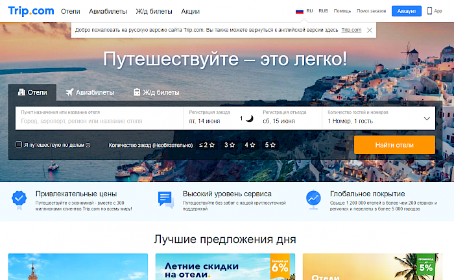Open the Помощь link
Screen dimensions: 454x280
[342, 11]
